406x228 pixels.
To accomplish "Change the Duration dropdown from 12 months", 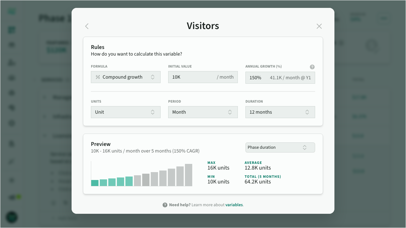I will tap(280, 112).
